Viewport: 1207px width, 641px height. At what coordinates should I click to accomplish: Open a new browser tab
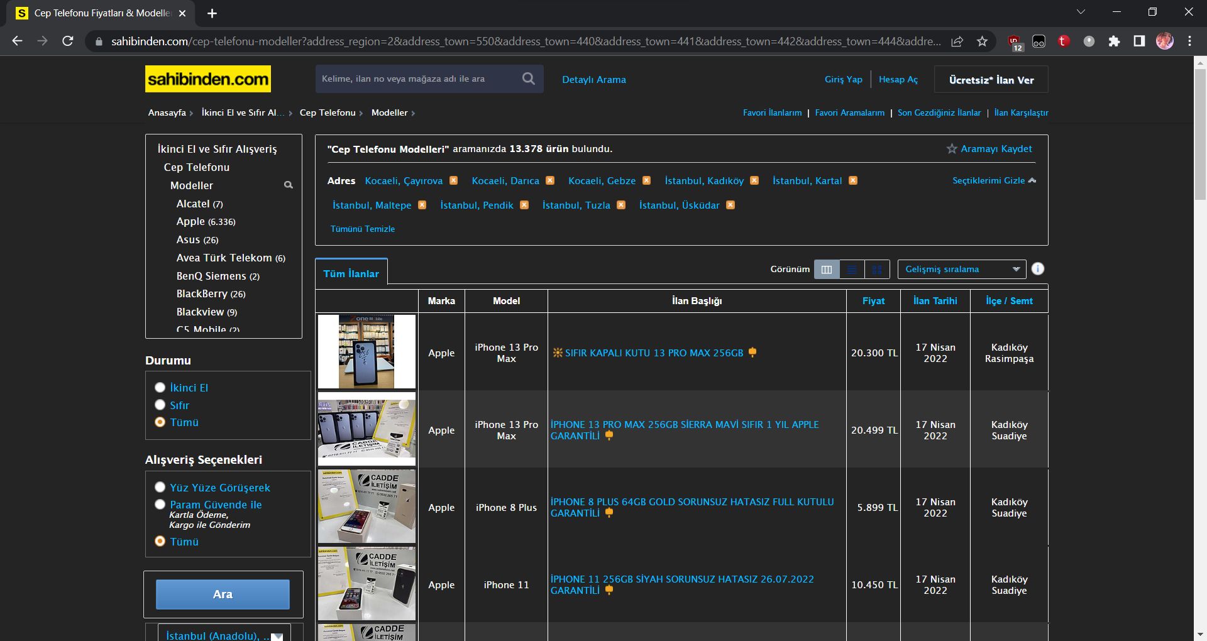click(212, 13)
